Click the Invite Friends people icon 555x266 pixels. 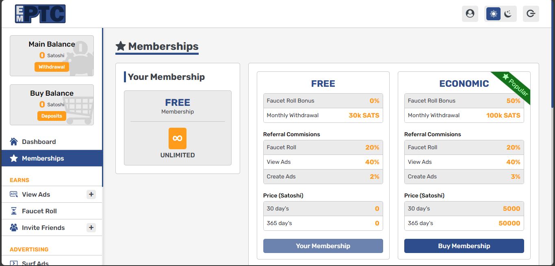coord(14,227)
